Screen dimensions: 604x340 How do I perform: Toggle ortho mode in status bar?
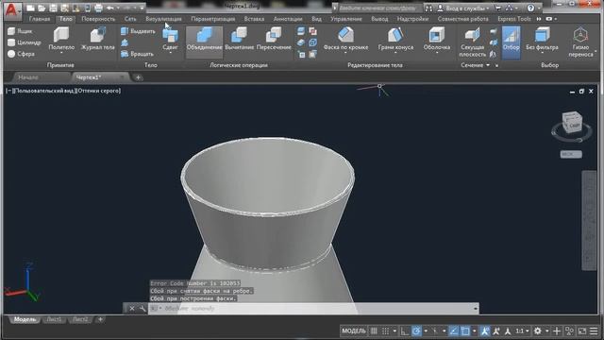pos(405,331)
